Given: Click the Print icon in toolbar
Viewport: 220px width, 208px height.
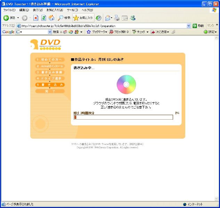Looking at the screenshot, I should click(117, 18).
